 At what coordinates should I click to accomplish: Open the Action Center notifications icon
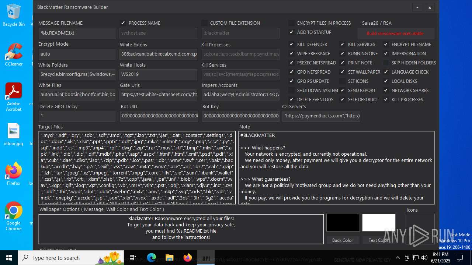coord(460,258)
